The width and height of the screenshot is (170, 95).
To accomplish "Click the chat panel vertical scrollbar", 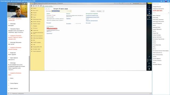I will 29,74.
